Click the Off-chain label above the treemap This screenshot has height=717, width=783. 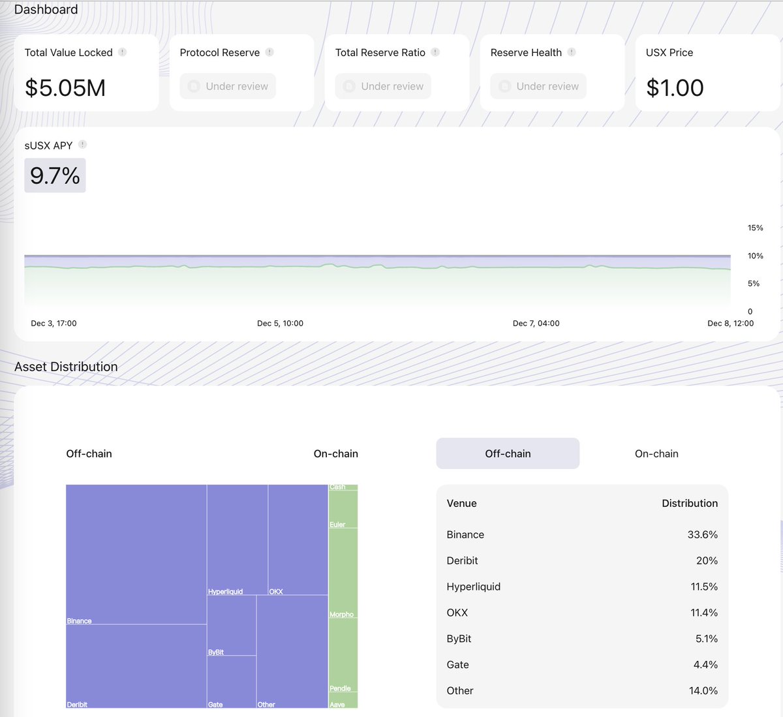pyautogui.click(x=89, y=453)
